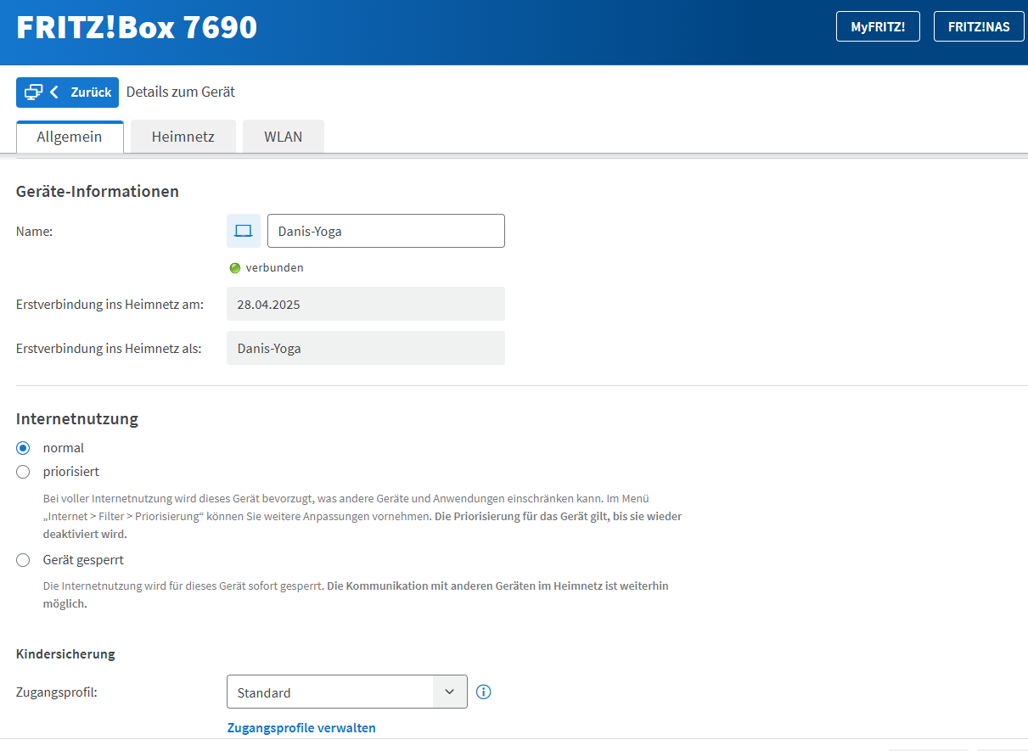Open the Zugangsprofile verwalten link
The image size is (1028, 751).
coord(301,728)
